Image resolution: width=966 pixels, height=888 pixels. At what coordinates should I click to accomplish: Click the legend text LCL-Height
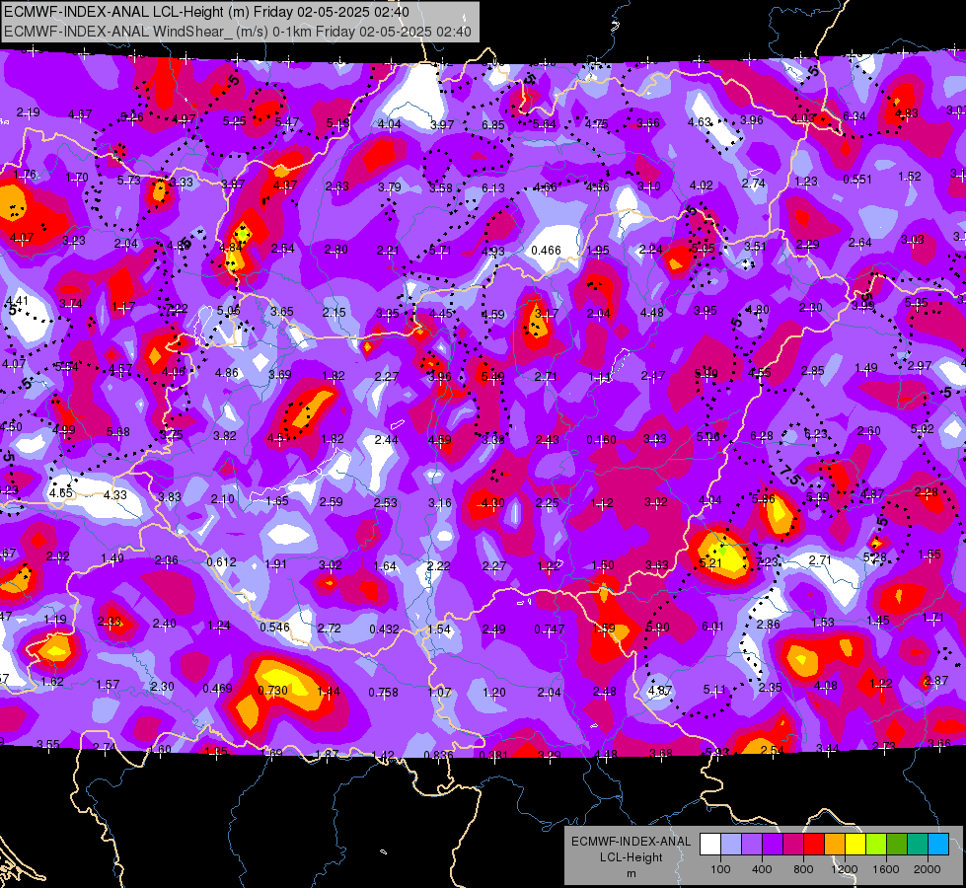[631, 857]
